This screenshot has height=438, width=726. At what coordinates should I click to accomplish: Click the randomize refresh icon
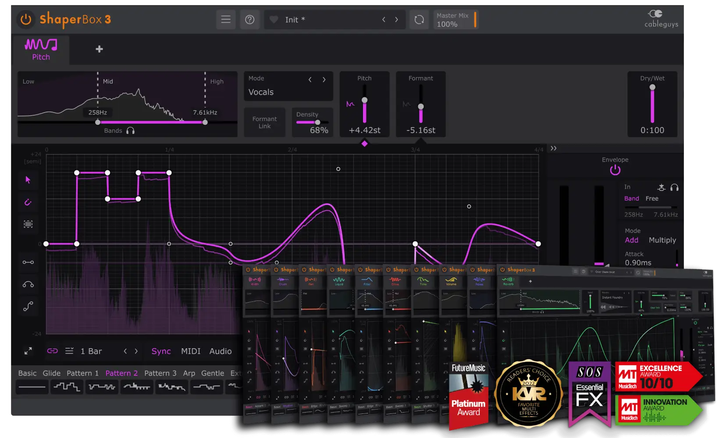(419, 19)
